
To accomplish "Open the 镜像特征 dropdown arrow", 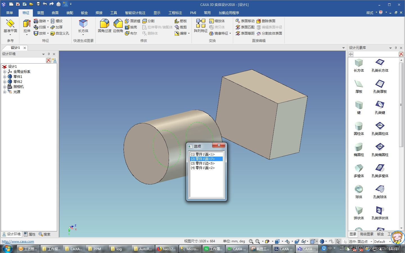I will (x=230, y=33).
